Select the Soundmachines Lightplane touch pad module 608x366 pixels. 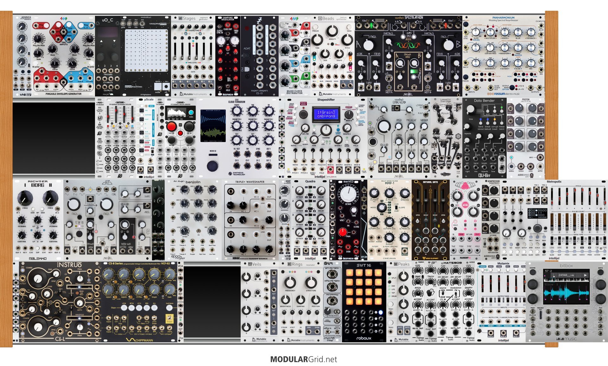coord(146,56)
